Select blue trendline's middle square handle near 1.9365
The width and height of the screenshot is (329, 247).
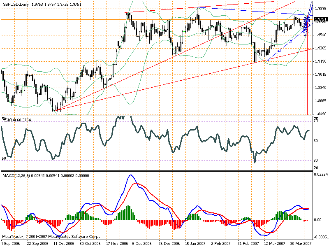pyautogui.click(x=279, y=51)
